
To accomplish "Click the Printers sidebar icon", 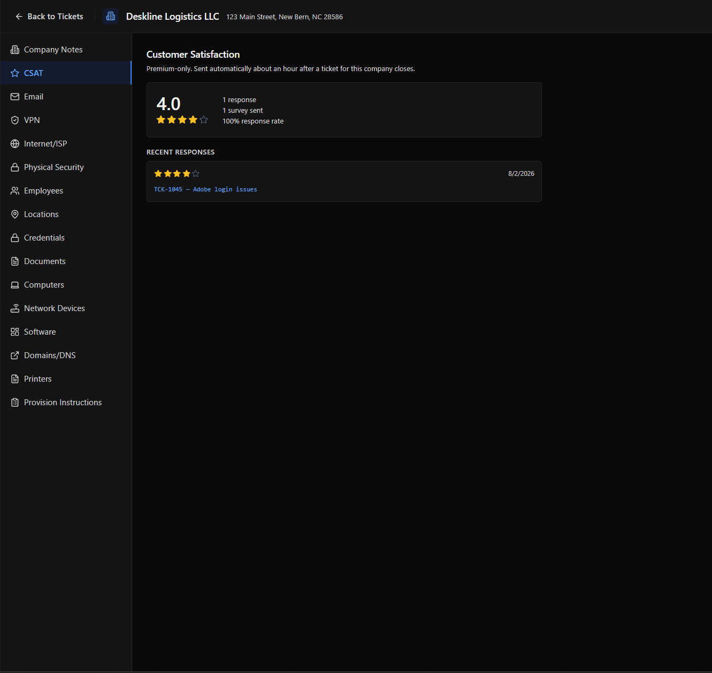I will click(15, 379).
